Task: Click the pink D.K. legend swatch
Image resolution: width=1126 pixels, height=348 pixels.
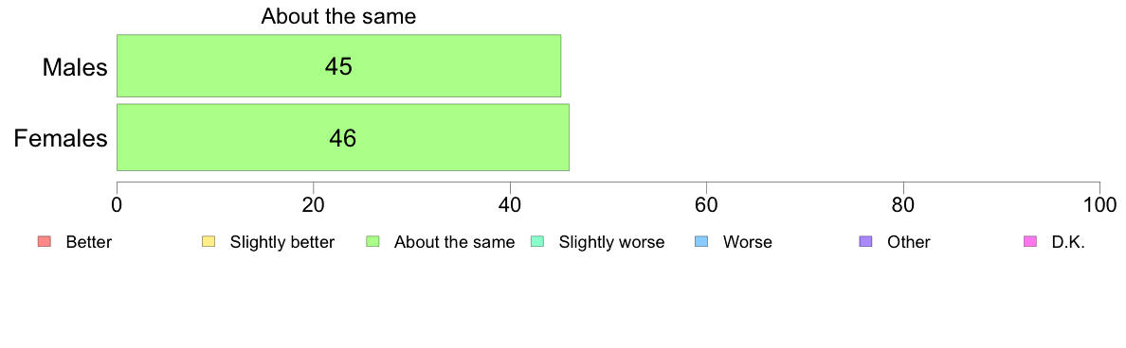Action: point(1029,242)
